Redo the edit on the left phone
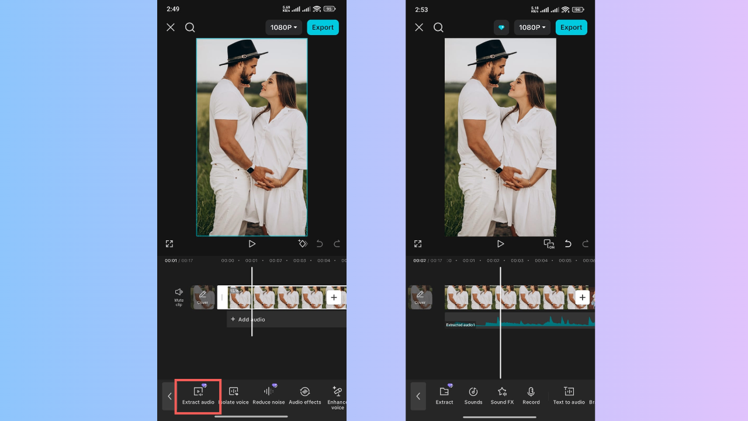748x421 pixels. (337, 244)
